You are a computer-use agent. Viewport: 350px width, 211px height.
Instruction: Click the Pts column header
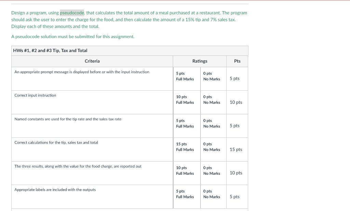(x=237, y=61)
